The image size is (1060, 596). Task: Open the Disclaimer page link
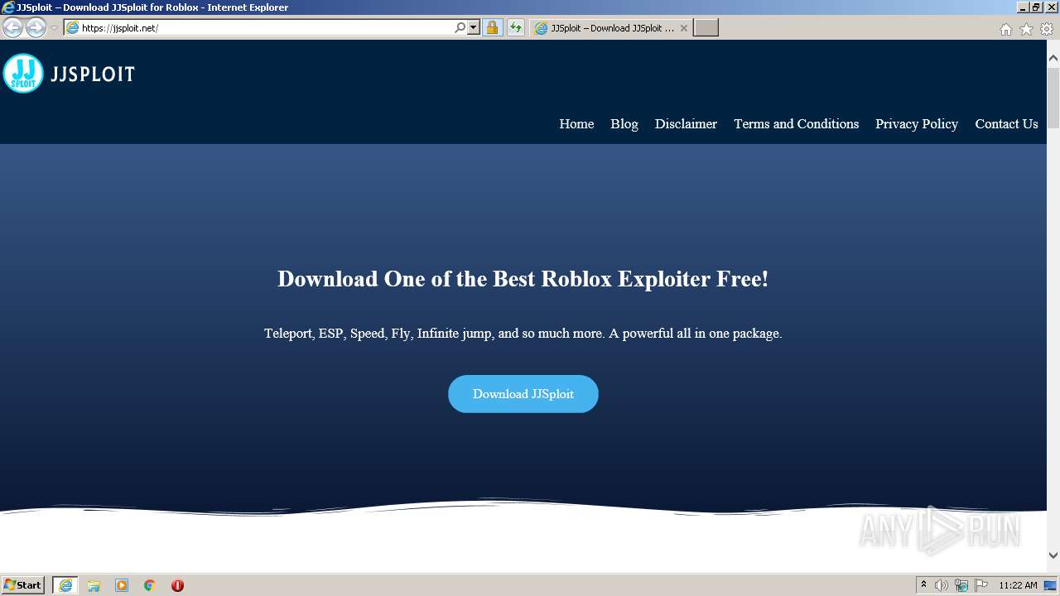(686, 123)
